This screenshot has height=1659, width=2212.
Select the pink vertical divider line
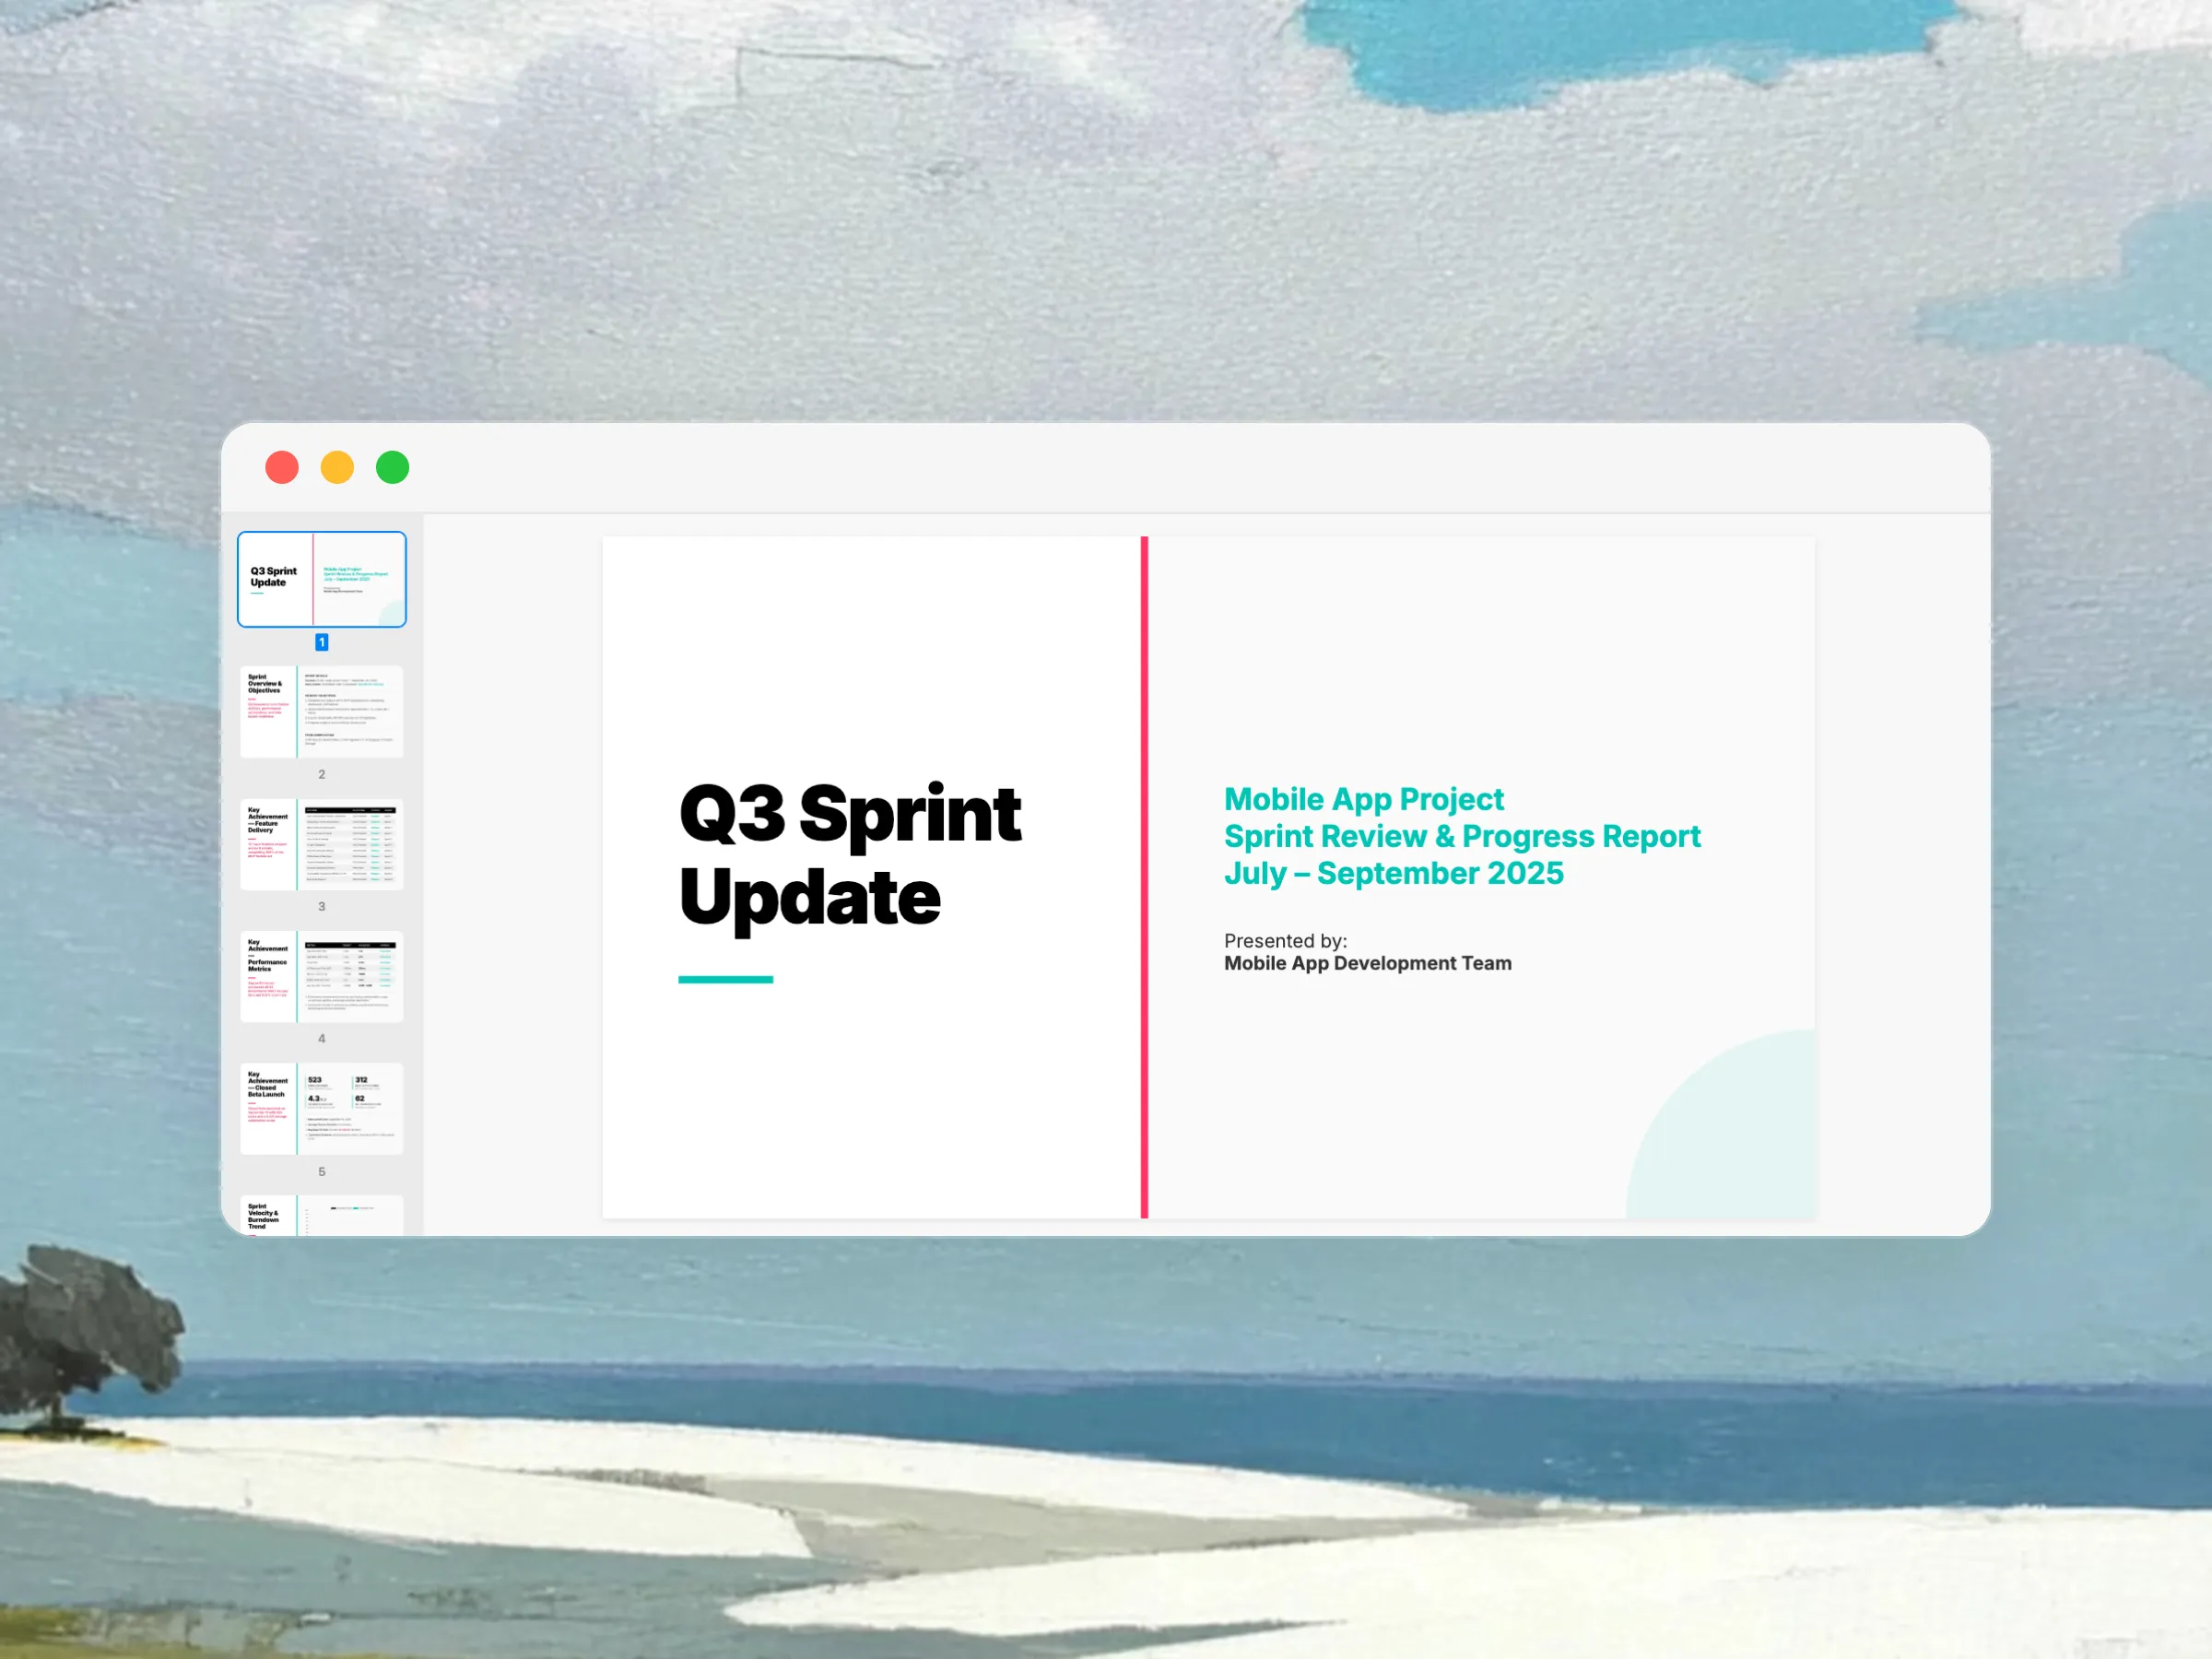1144,876
